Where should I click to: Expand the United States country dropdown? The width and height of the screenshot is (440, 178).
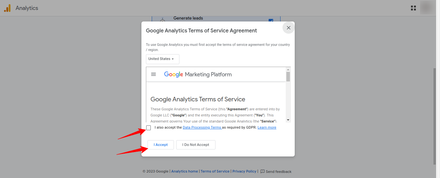[x=162, y=59]
